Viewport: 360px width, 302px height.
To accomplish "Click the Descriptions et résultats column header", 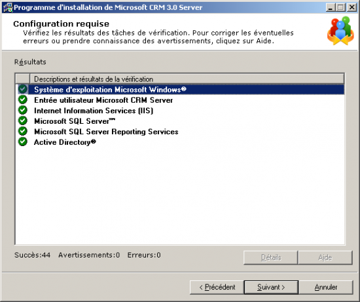I will 187,79.
